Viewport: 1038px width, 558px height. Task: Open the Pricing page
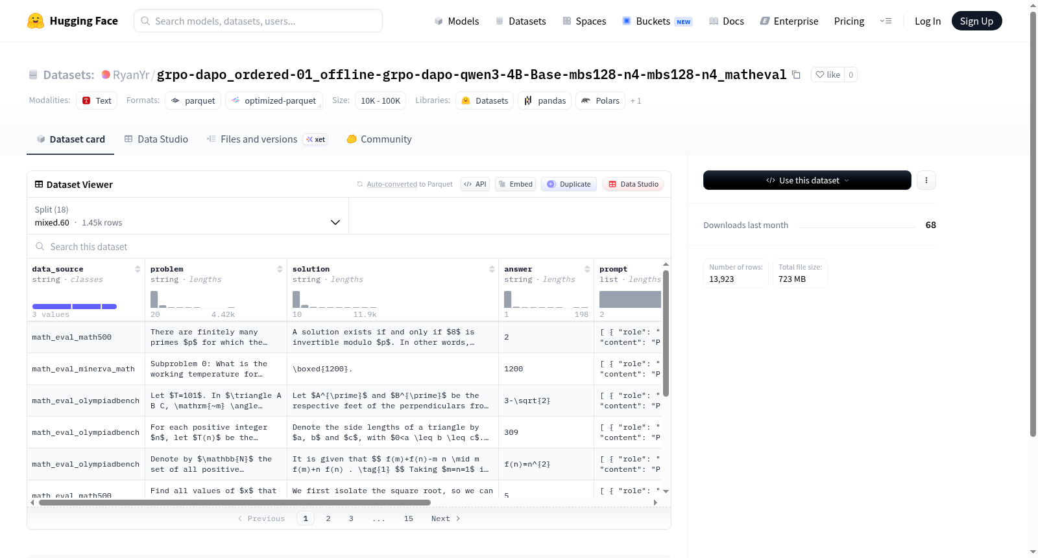pos(849,21)
